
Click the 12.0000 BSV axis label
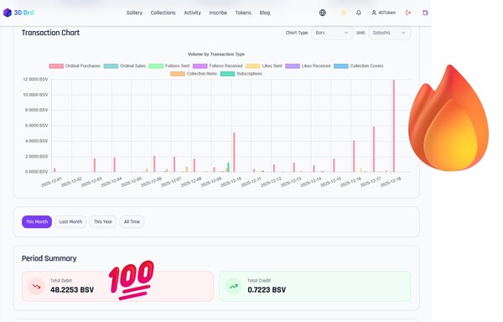pyautogui.click(x=35, y=79)
